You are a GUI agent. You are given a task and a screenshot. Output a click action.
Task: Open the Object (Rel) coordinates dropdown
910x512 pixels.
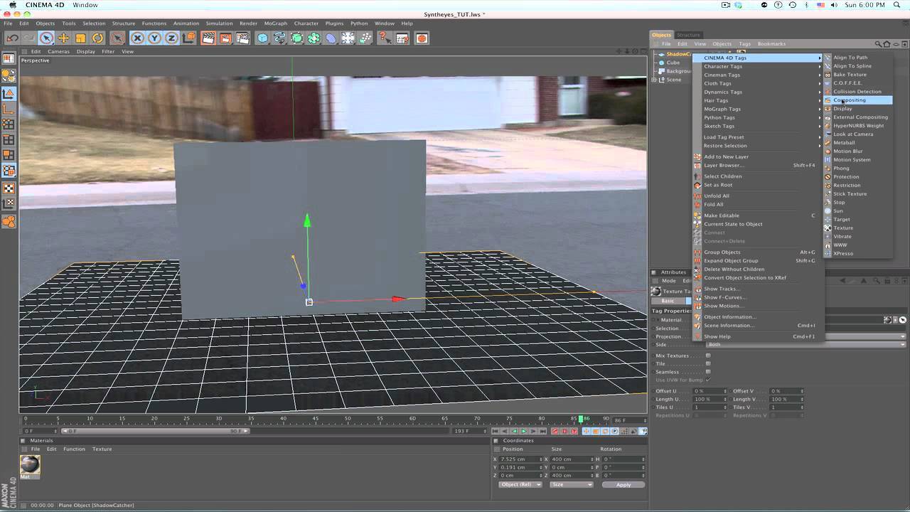click(520, 484)
